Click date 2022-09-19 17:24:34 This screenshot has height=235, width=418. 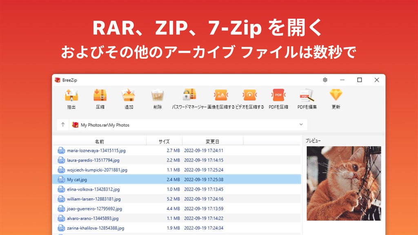tap(204, 228)
